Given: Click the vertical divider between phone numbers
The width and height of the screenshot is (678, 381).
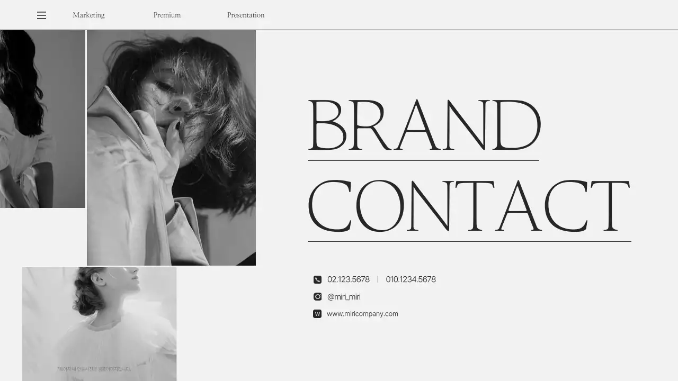Looking at the screenshot, I should pyautogui.click(x=378, y=279).
